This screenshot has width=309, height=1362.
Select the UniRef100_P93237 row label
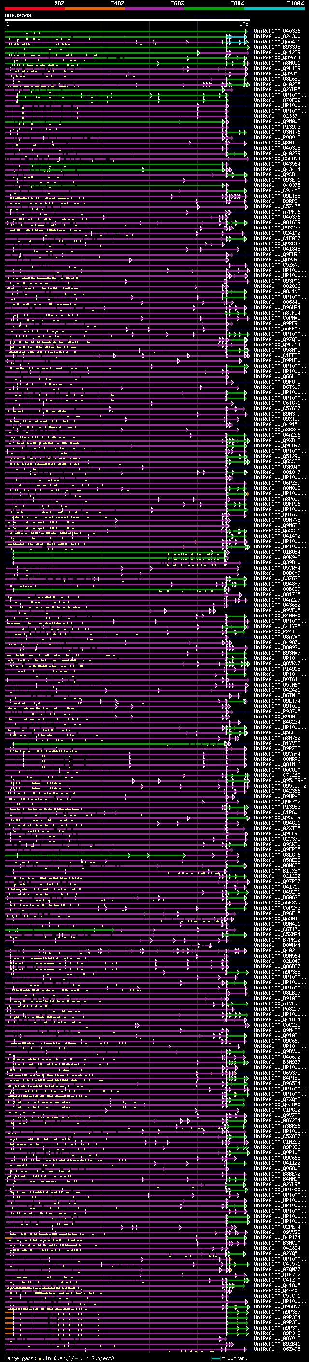[277, 228]
